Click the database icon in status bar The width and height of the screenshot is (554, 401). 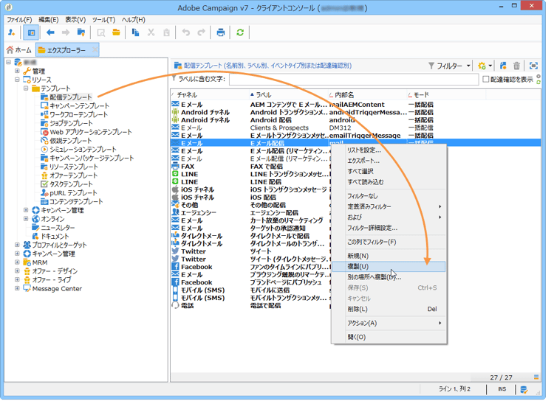[x=524, y=389]
